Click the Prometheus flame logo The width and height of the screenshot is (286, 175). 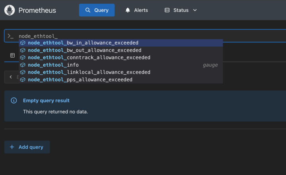(x=10, y=10)
